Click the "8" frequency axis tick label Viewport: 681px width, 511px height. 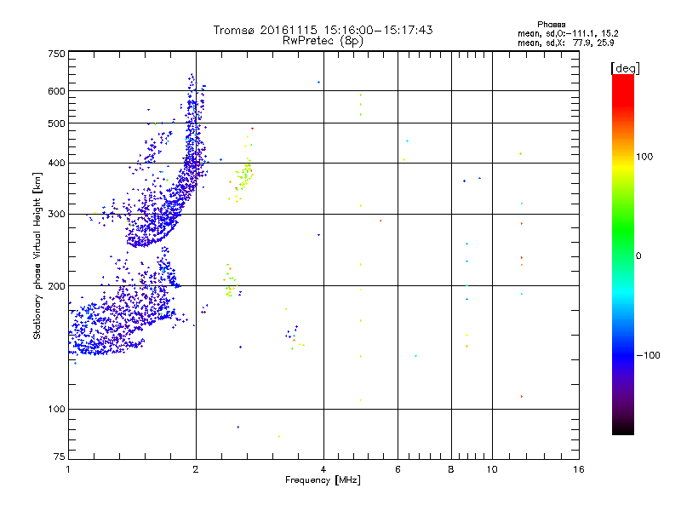(451, 469)
